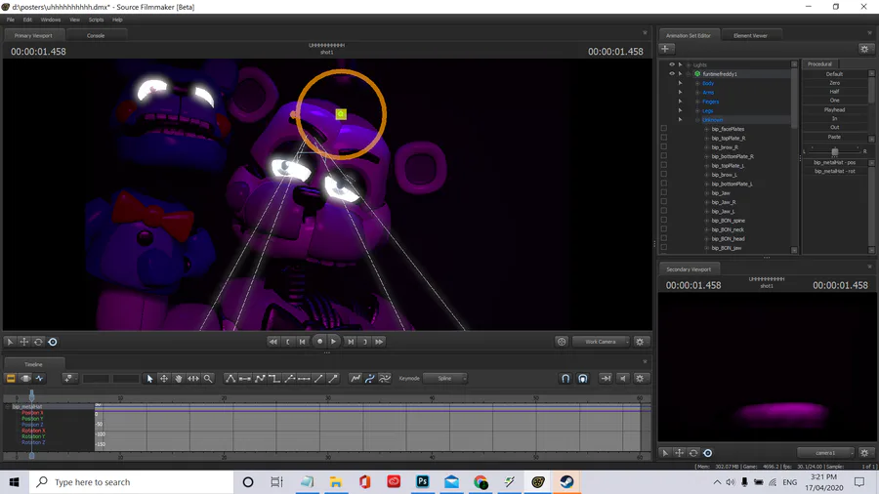Click the record button in the primary viewport
This screenshot has height=494, width=879.
pyautogui.click(x=319, y=341)
